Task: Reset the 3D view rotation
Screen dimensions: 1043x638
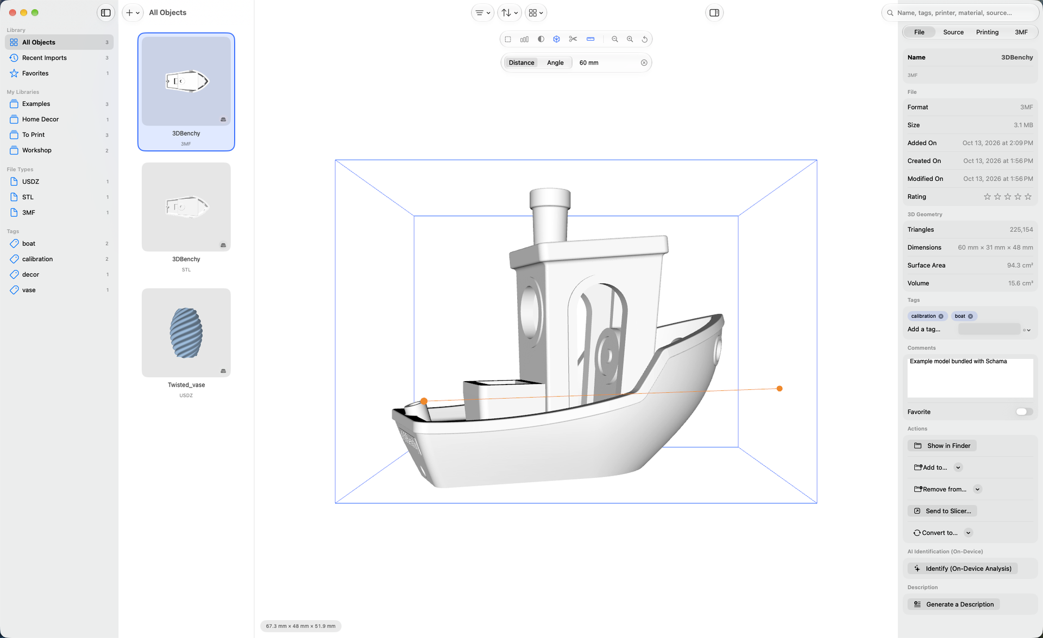Action: 645,39
